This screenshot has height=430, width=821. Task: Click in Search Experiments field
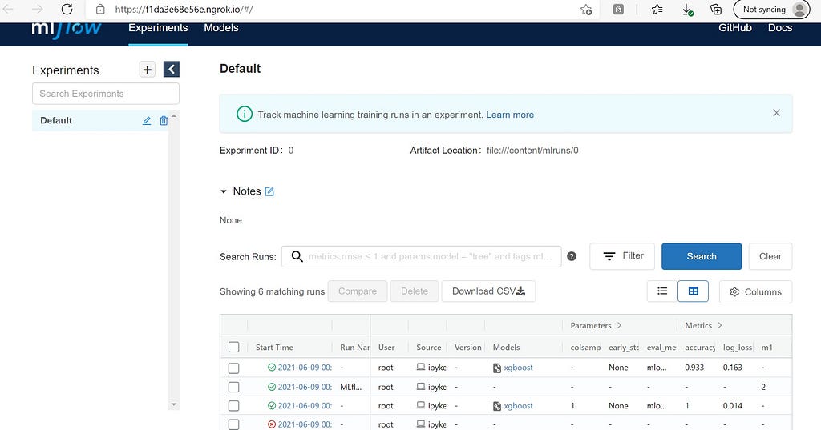(x=106, y=94)
